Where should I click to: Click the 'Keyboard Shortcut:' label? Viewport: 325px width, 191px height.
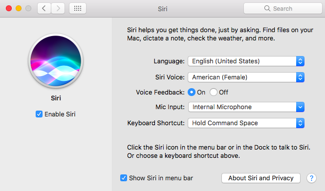point(156,123)
